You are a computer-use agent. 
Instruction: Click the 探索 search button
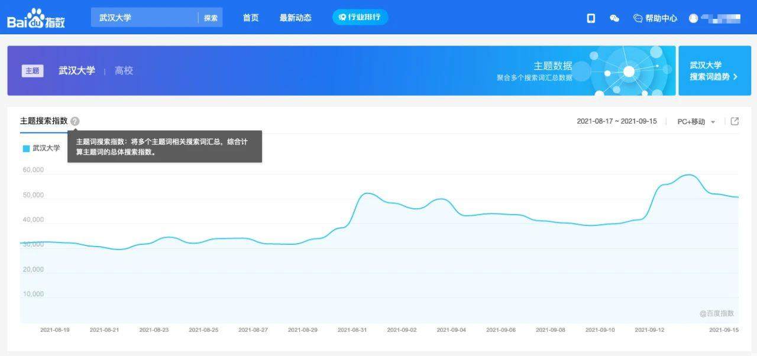pos(211,18)
